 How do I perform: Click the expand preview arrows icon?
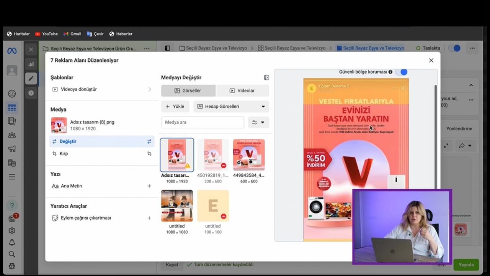coord(446,146)
